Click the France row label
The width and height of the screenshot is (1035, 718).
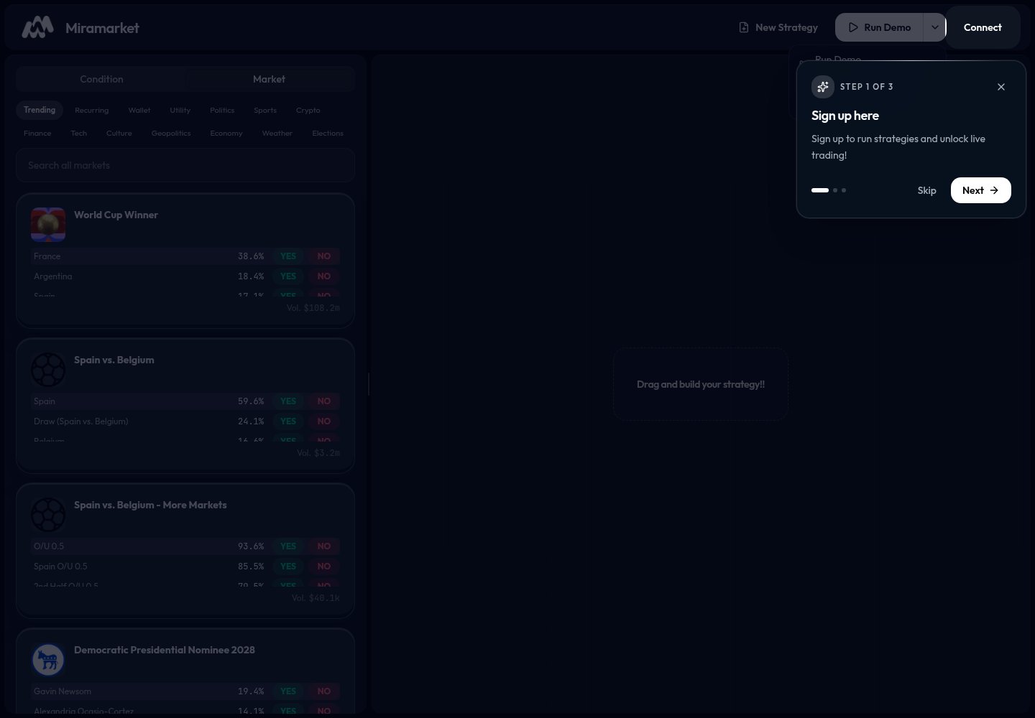point(47,256)
